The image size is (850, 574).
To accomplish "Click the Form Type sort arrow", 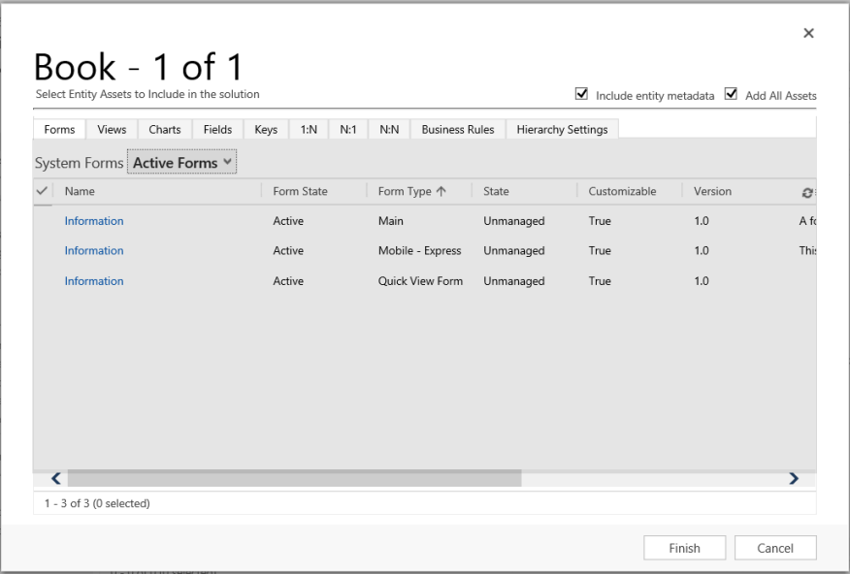I will coord(443,191).
